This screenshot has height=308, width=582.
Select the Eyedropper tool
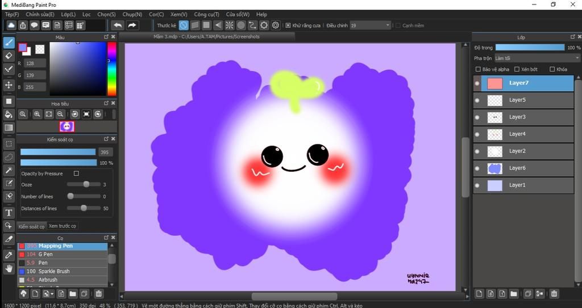9,255
